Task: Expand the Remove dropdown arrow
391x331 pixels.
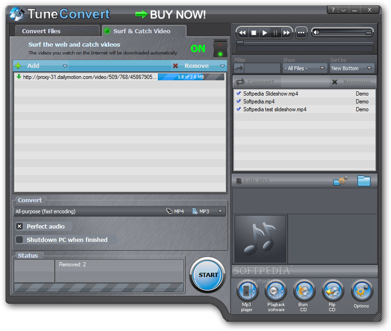Action: [223, 66]
